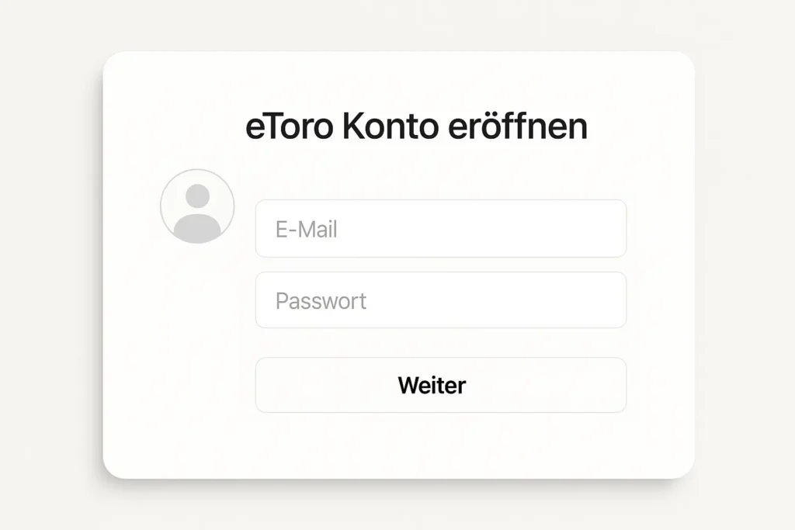Activate the password entry box
The height and width of the screenshot is (530, 795).
(x=440, y=300)
